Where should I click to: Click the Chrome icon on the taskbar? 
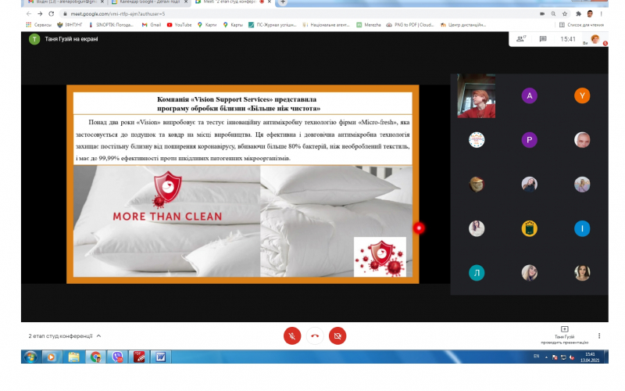pyautogui.click(x=95, y=357)
